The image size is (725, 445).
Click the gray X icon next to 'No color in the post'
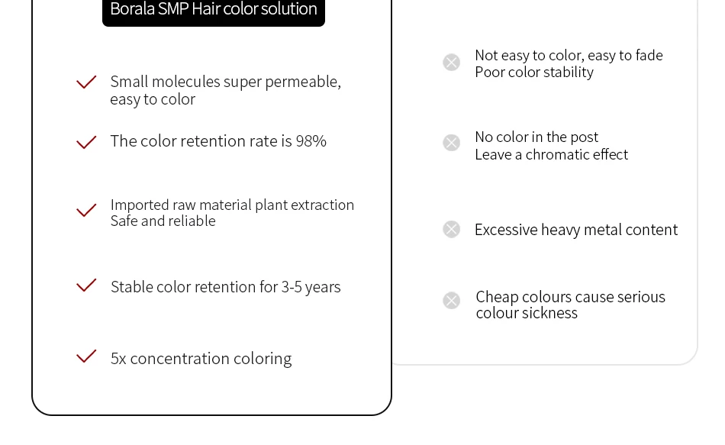tap(451, 143)
